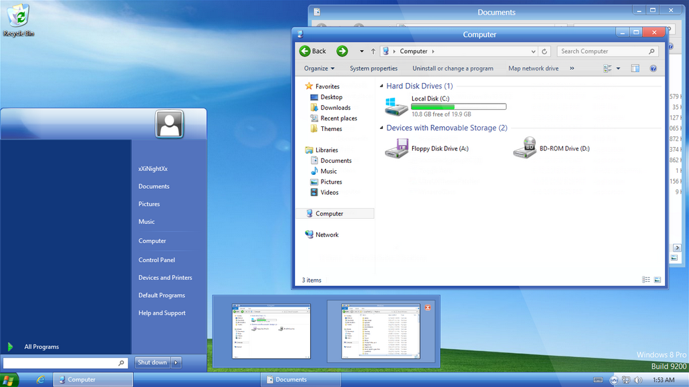Screen dimensions: 689x387
Task: Open the Documents library in the sidebar
Action: 336,161
